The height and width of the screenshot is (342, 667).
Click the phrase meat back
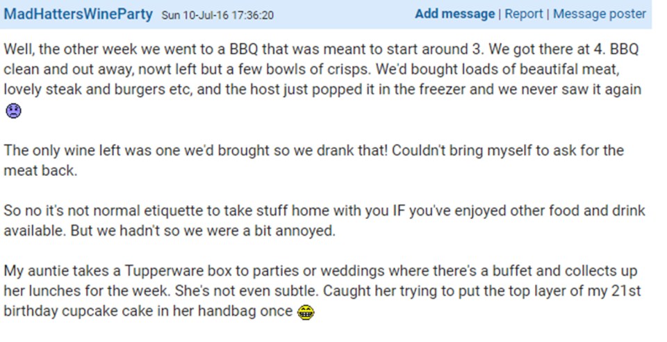(40, 170)
